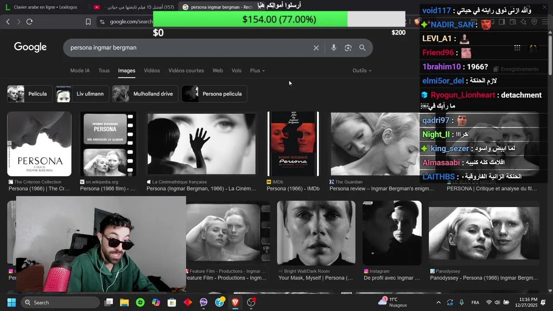Bookmark this page icon
Screen dimensions: 553x311
[x=88, y=22]
